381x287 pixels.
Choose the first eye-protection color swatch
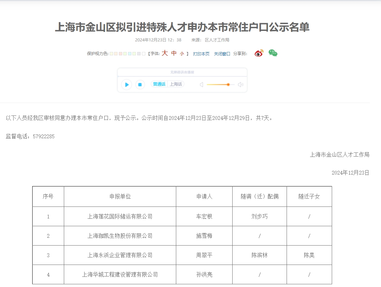pyautogui.click(x=111, y=54)
